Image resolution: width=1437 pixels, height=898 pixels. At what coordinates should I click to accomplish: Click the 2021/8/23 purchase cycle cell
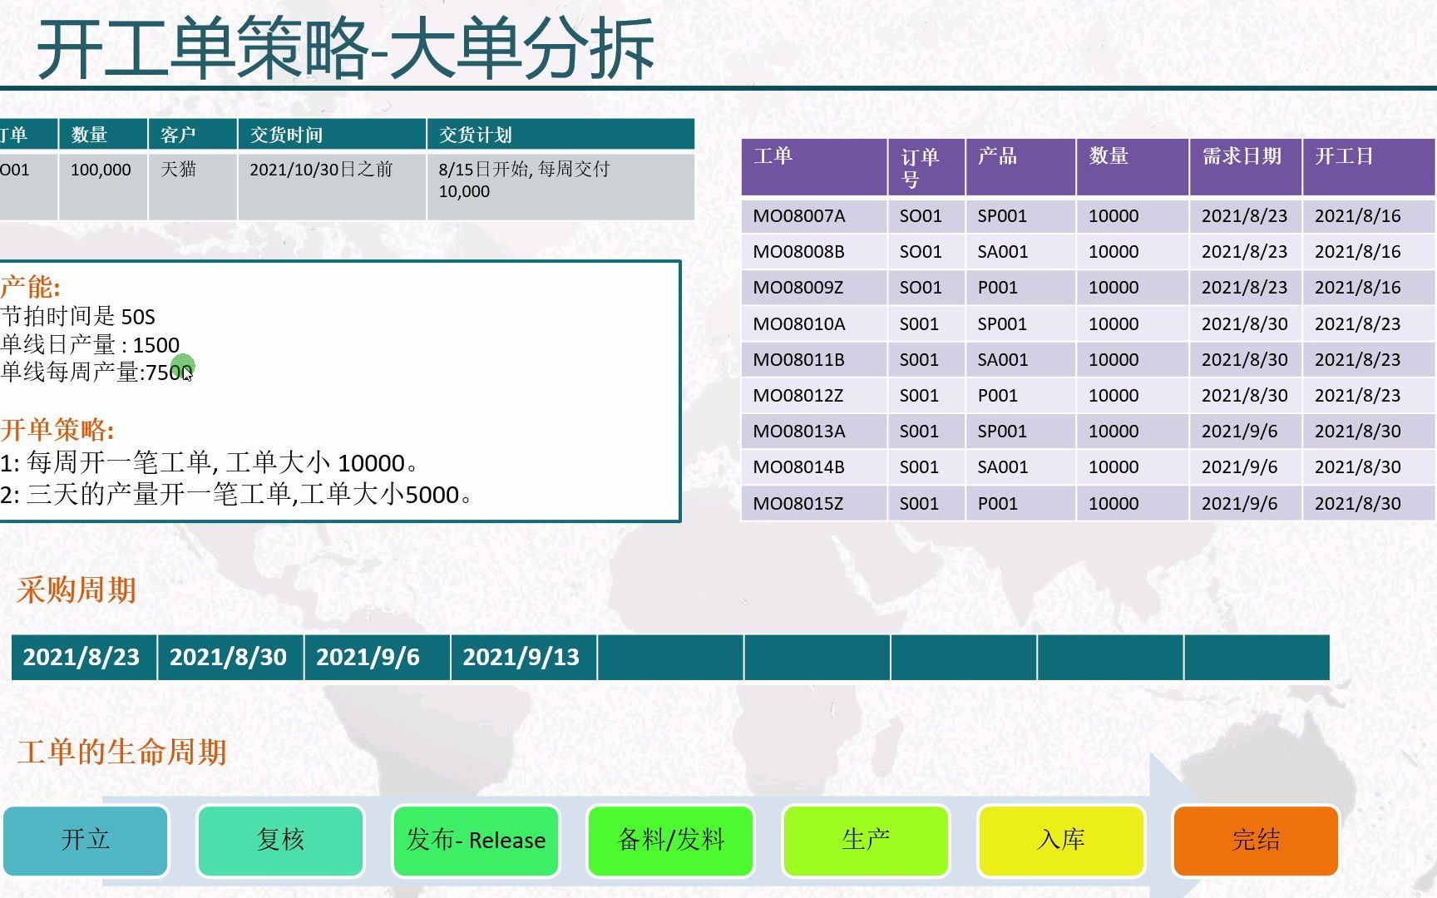[x=84, y=657]
